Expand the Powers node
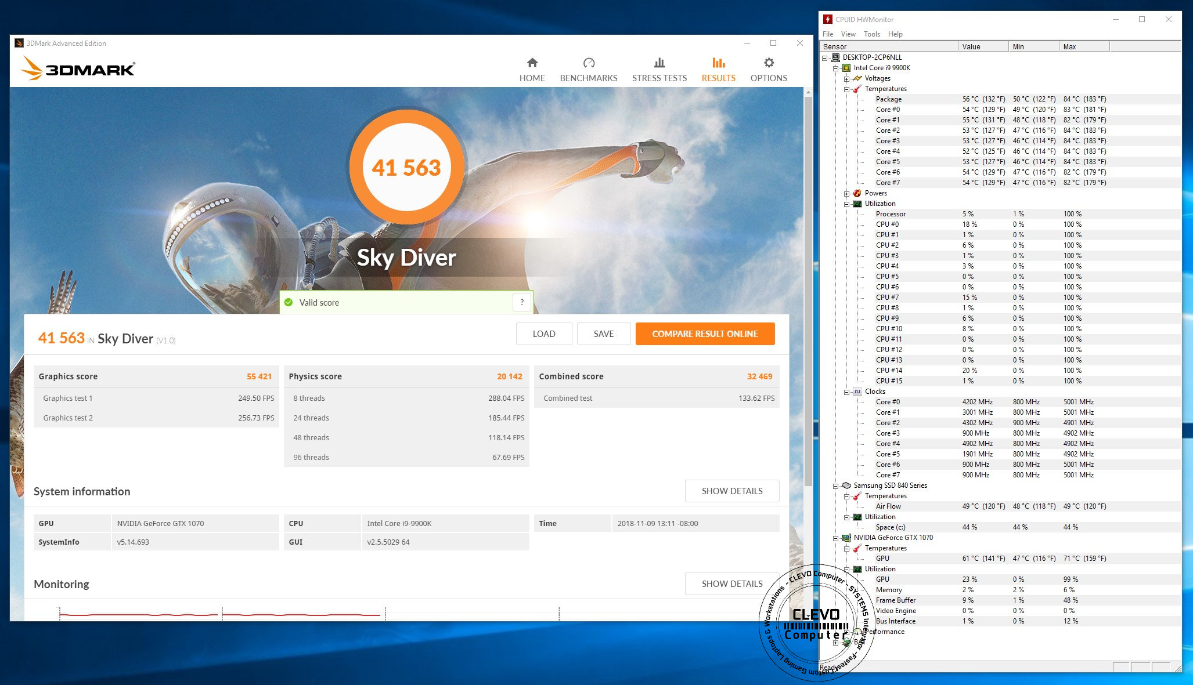 847,194
